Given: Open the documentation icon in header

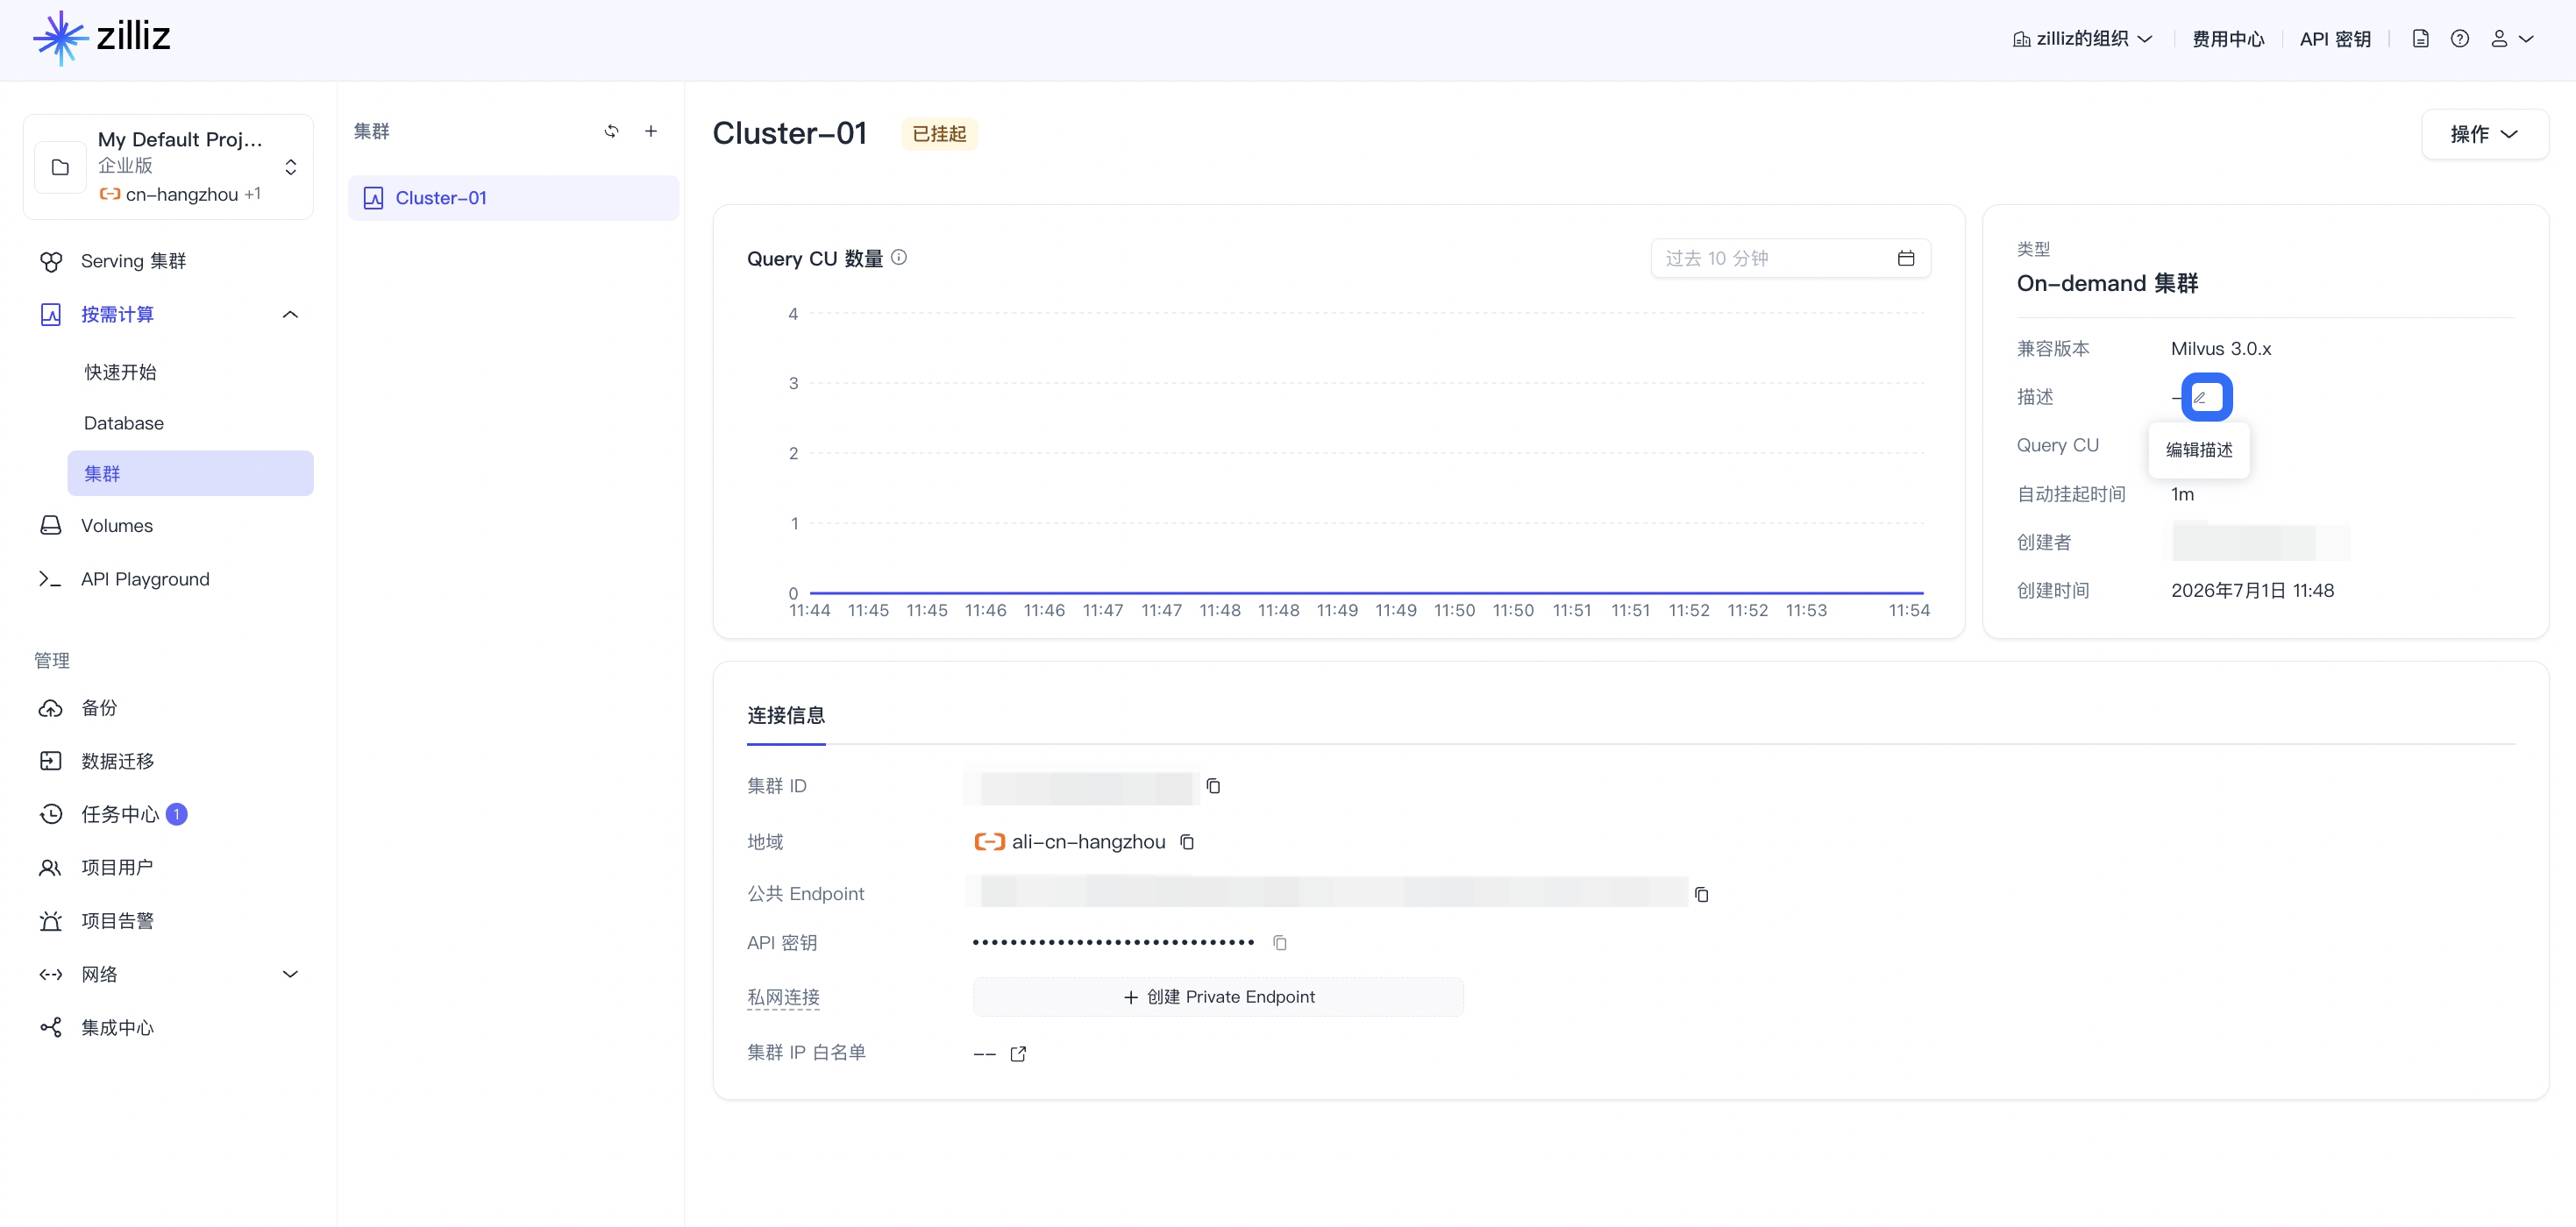Looking at the screenshot, I should pos(2420,39).
